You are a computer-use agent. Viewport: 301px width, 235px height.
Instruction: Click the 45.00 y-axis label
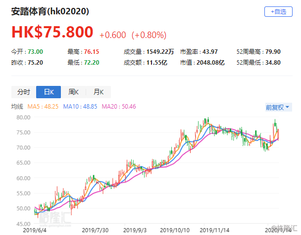pos(23,224)
